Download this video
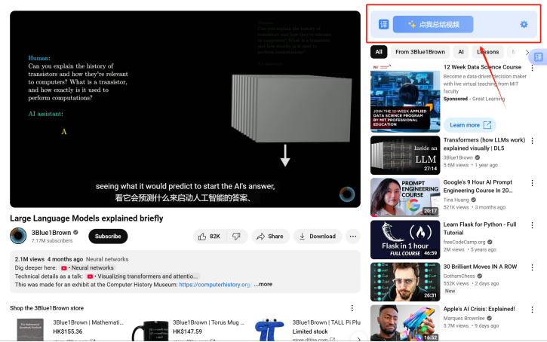The image size is (547, 342). coord(318,236)
